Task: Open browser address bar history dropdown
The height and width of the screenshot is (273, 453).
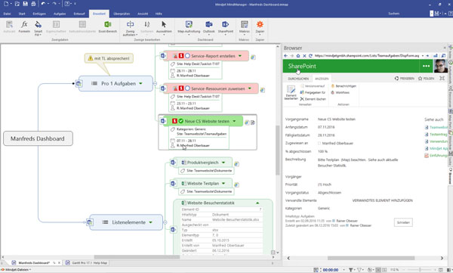Action: point(423,56)
